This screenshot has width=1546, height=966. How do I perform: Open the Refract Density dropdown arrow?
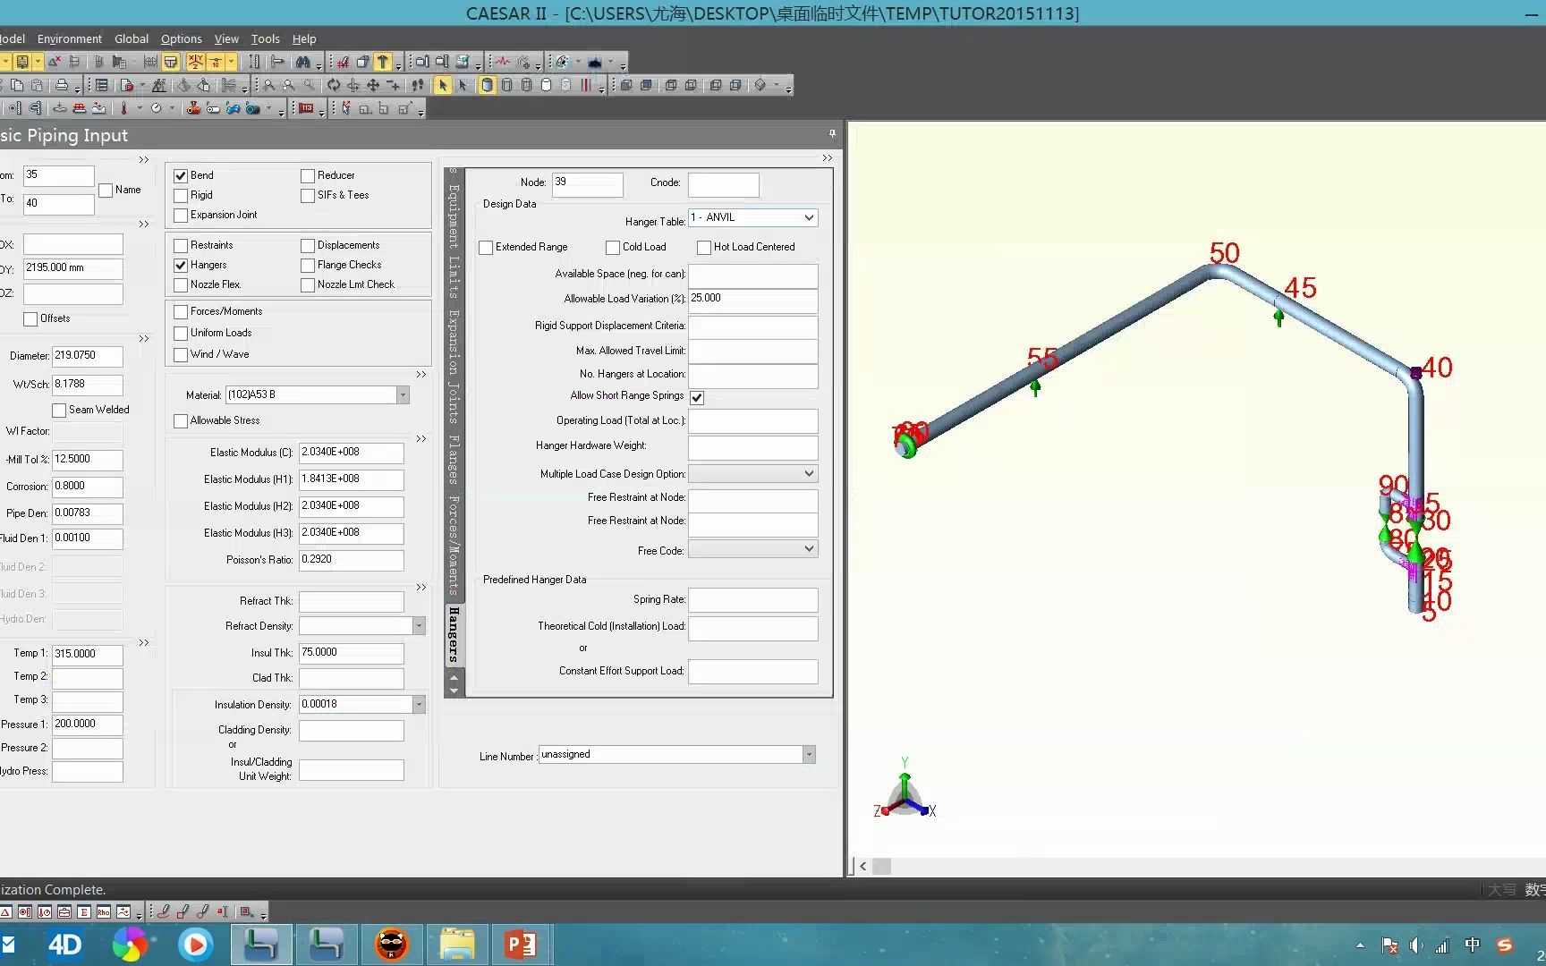click(419, 625)
